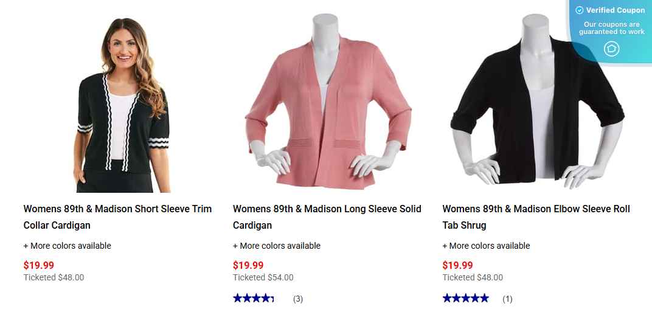Expand more colors for Trim Collar Cardigan

pyautogui.click(x=68, y=246)
